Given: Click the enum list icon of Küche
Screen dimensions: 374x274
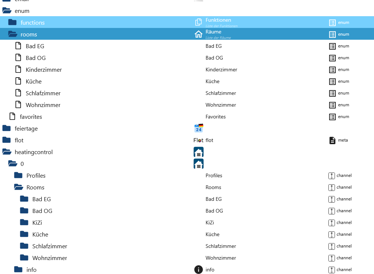Looking at the screenshot, I should click(x=332, y=82).
